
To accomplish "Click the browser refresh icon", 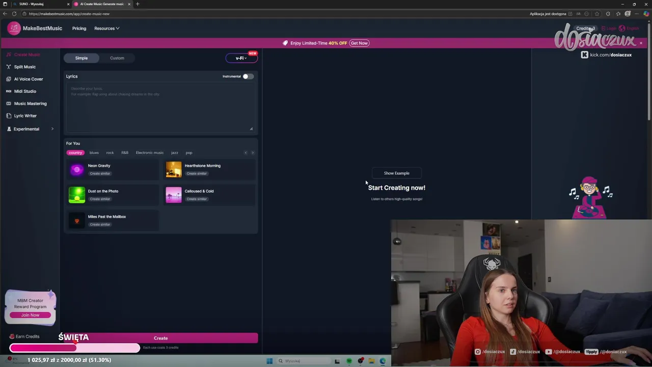I will pyautogui.click(x=14, y=14).
